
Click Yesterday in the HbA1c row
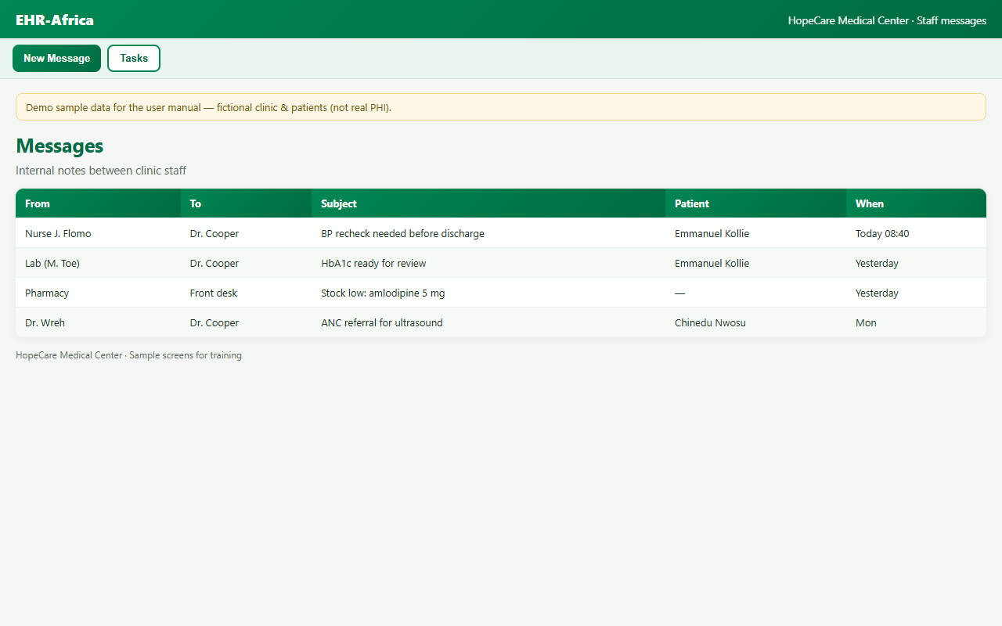877,263
